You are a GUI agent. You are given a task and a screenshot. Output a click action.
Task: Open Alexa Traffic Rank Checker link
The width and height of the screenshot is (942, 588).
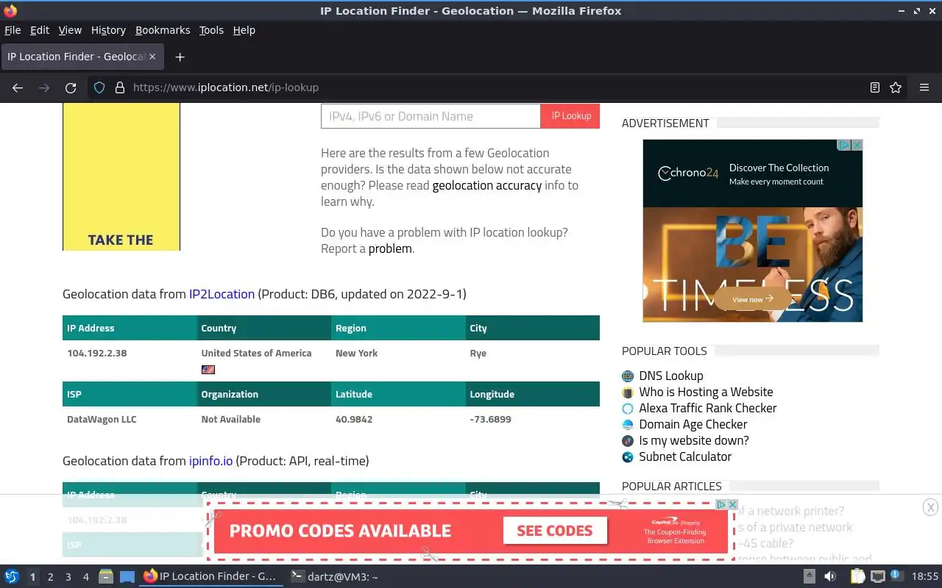click(x=708, y=408)
